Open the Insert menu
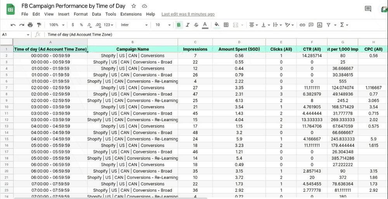 [64, 14]
